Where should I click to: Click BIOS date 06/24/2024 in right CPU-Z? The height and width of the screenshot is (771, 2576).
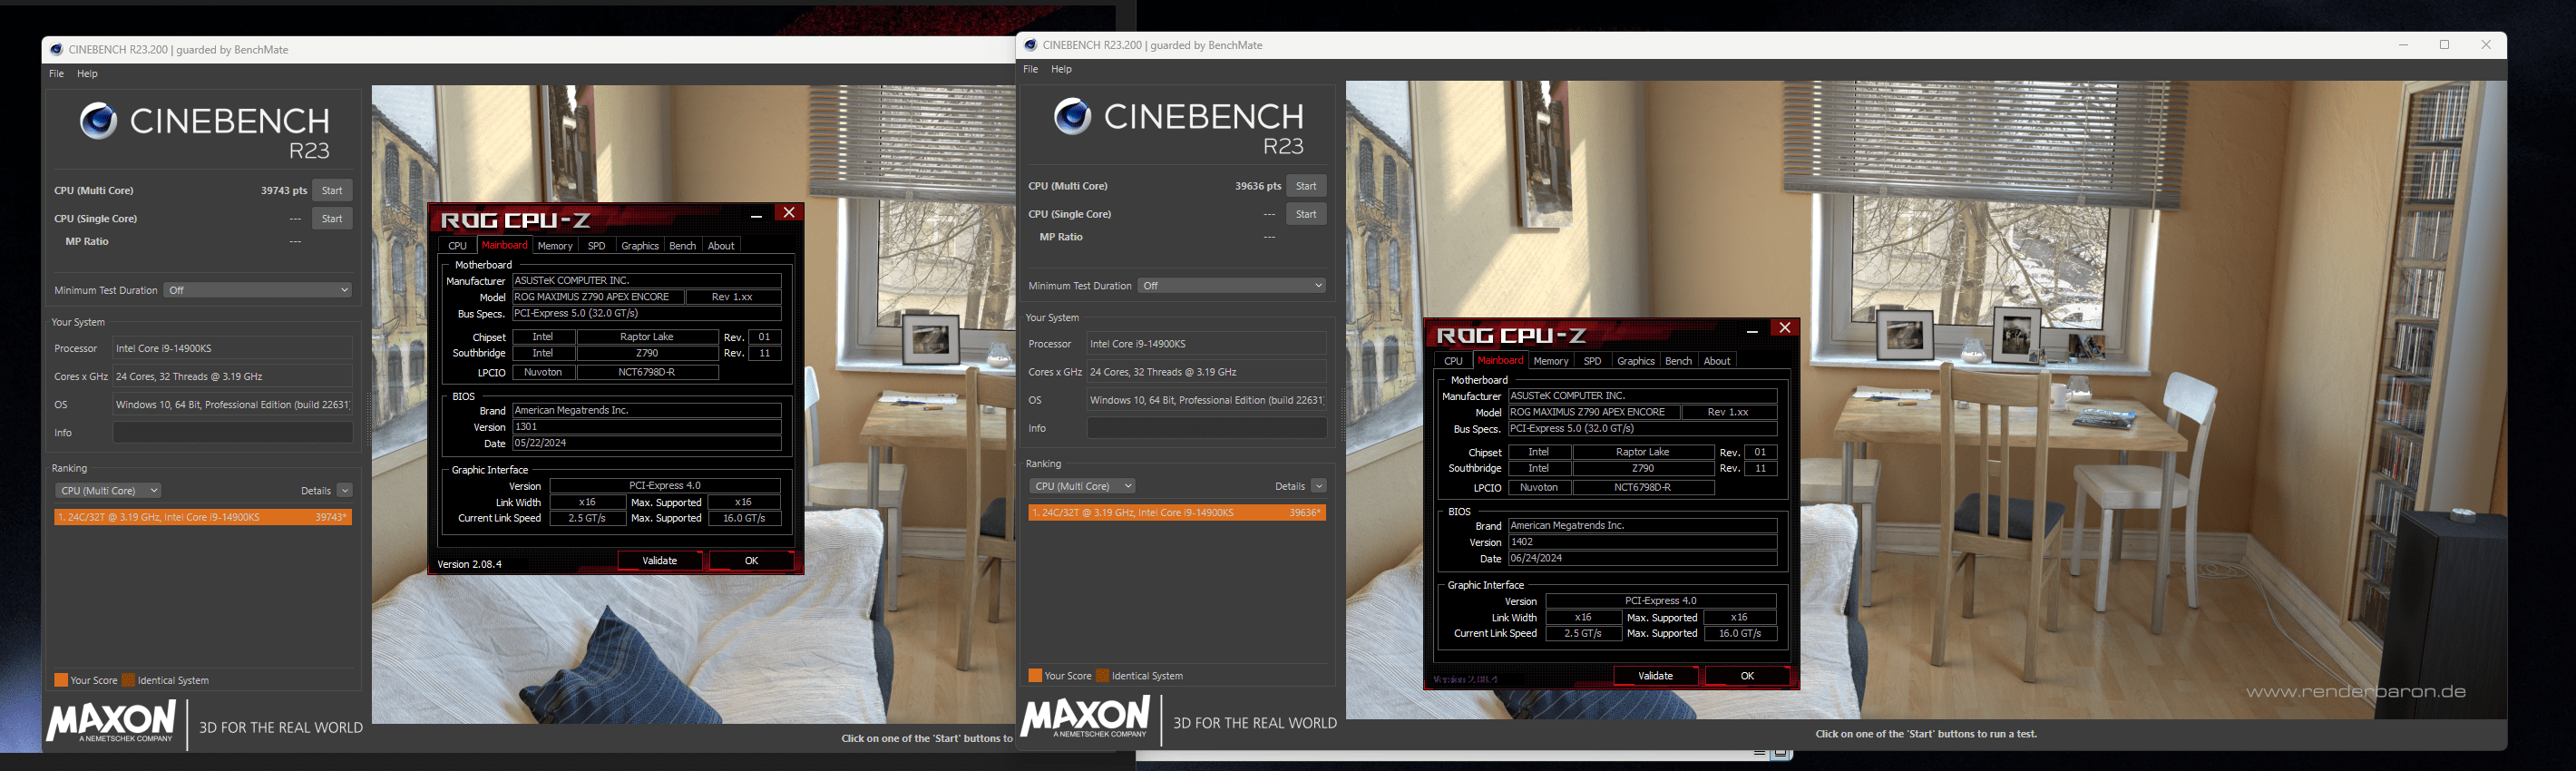[1643, 558]
